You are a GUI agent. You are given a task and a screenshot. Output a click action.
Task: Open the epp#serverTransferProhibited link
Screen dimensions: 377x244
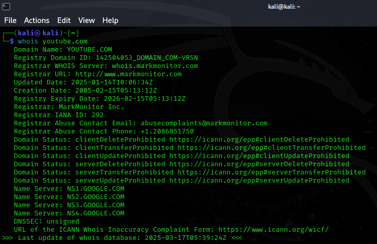[x=272, y=172]
